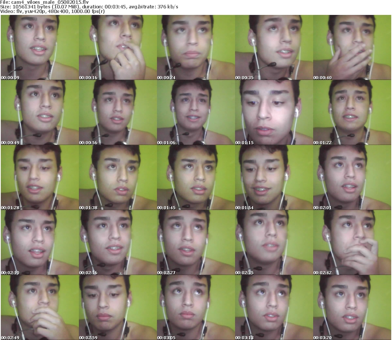This screenshot has width=392, height=340.
Task: Choose the frame marked 00:02:35
Action: (274, 242)
